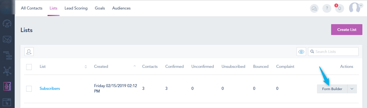
Task: Open the automation workflow sidebar icon
Action: point(7,55)
